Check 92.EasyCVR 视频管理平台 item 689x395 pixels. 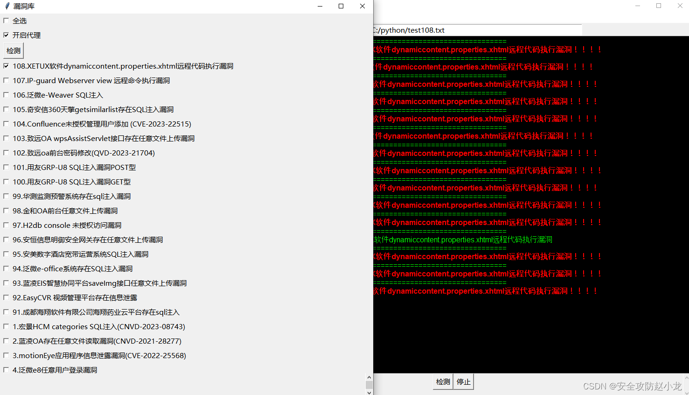(x=6, y=297)
